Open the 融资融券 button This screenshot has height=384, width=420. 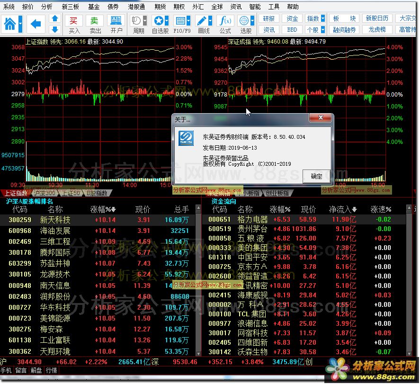(x=344, y=30)
